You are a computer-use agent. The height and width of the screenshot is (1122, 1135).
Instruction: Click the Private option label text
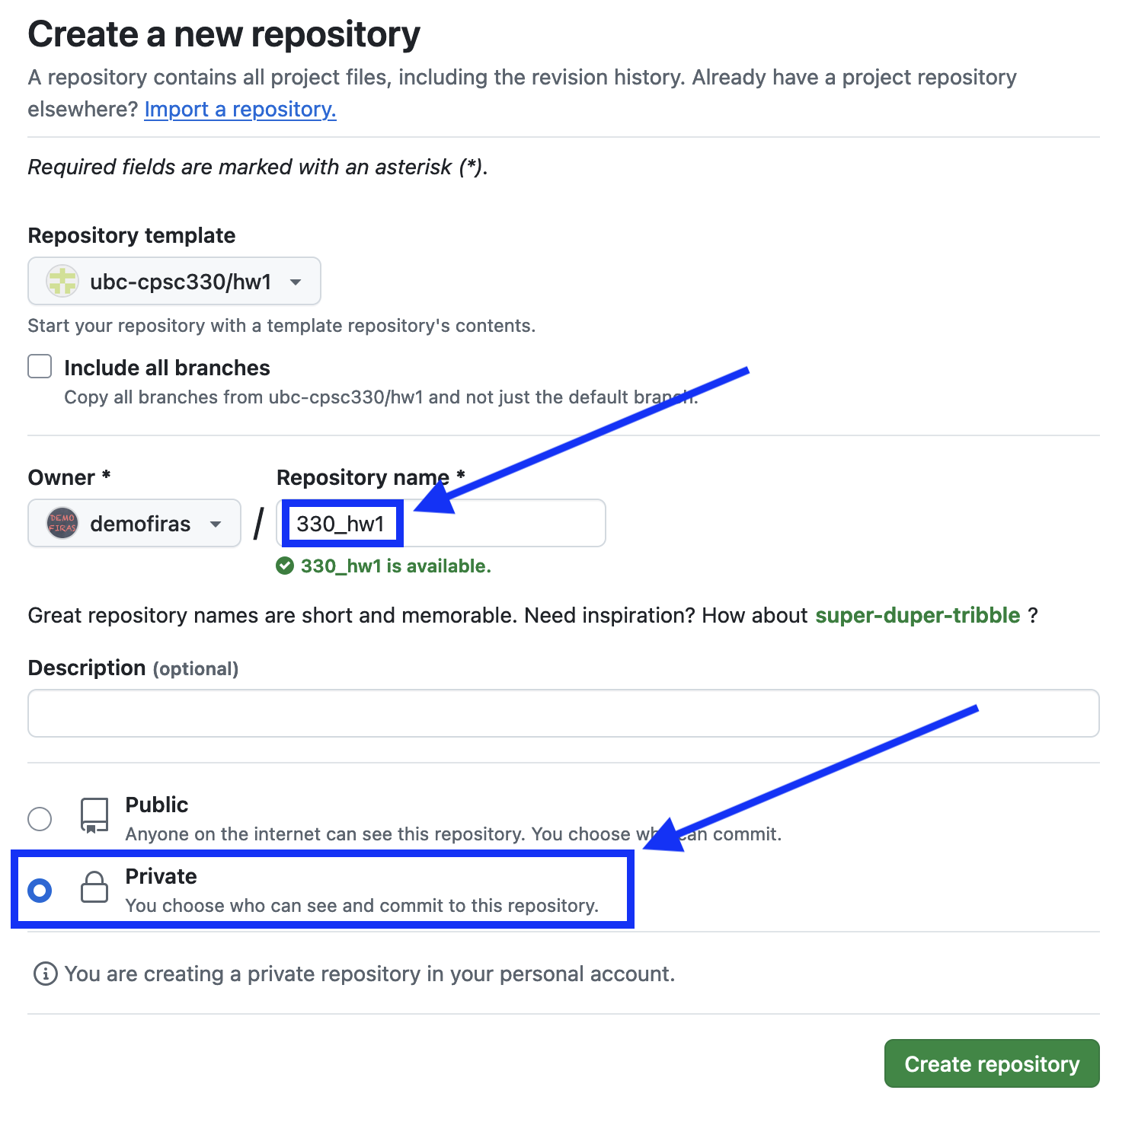pos(161,877)
